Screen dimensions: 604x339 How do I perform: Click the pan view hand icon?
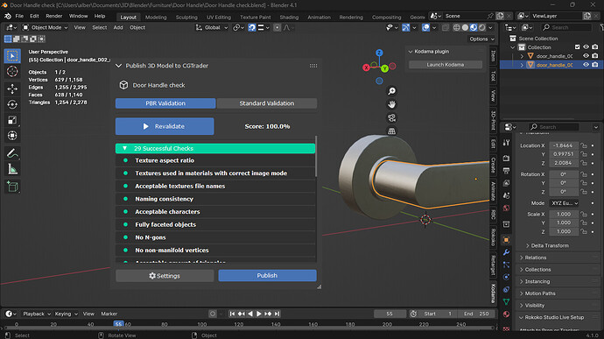click(x=392, y=104)
